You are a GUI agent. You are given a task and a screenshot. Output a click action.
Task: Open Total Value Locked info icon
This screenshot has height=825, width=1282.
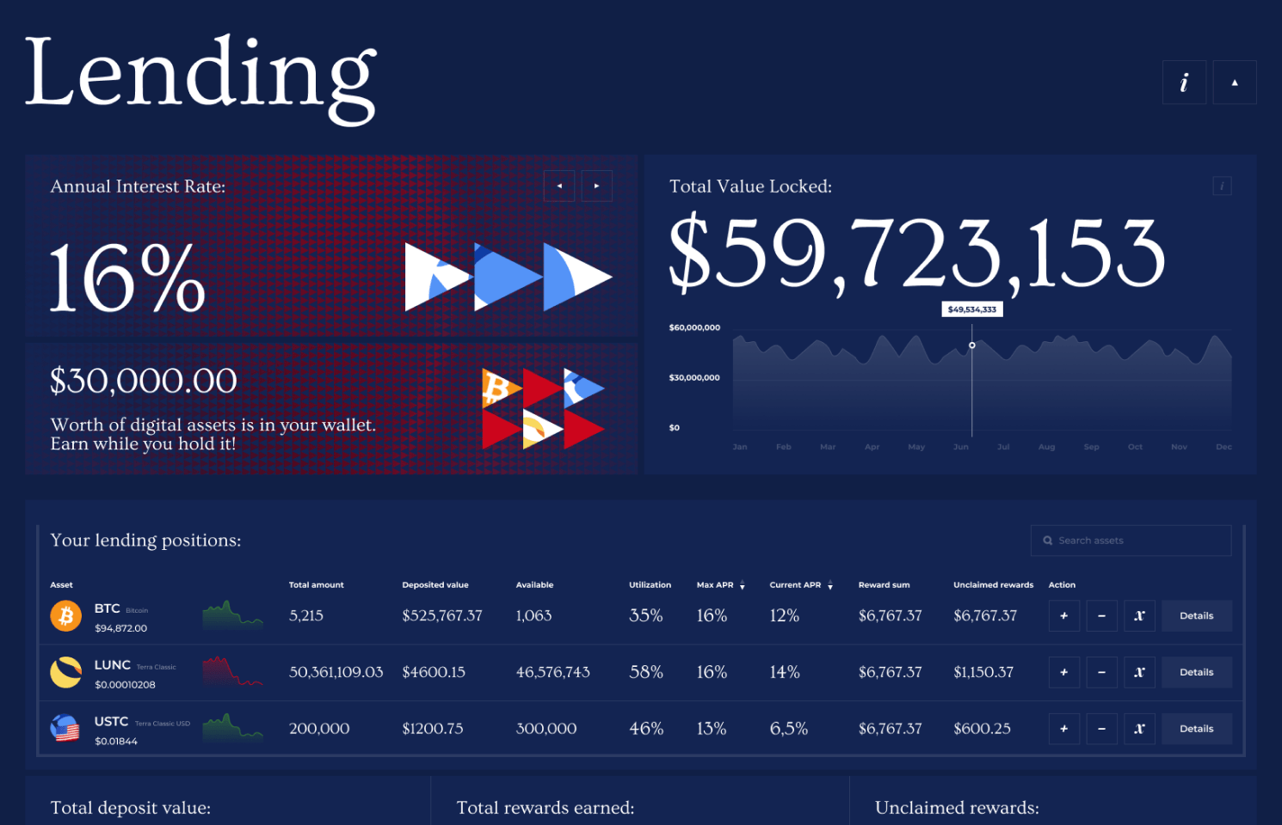pyautogui.click(x=1222, y=186)
